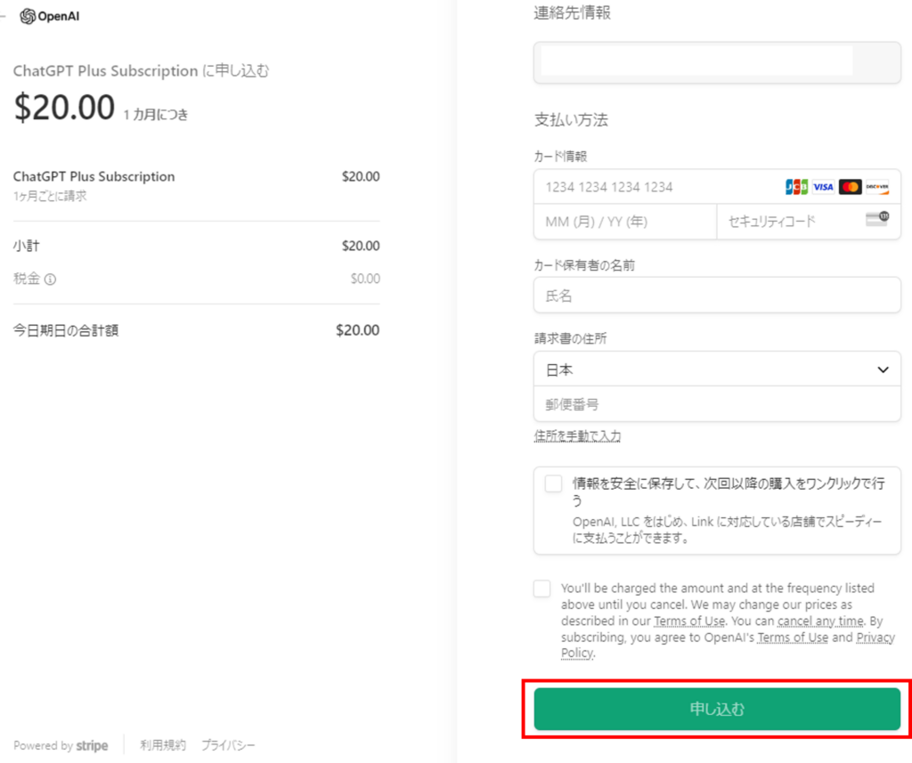Image resolution: width=912 pixels, height=763 pixels.
Task: Click the tax info icon next to 税金
Action: coord(50,280)
